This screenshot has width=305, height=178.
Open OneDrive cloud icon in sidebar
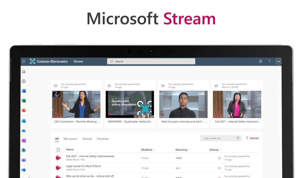(24, 131)
